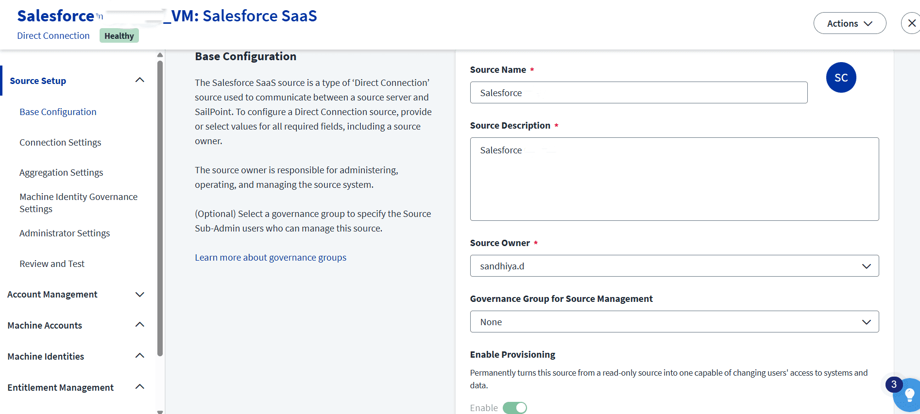Toggle the Entitlement Management section chevron
The height and width of the screenshot is (414, 920).
(x=140, y=387)
